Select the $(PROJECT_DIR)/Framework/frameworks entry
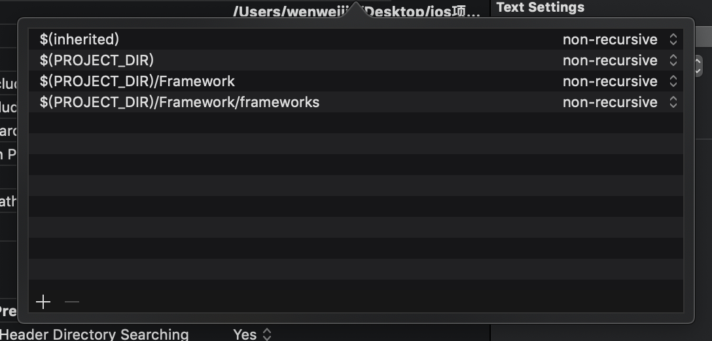Image resolution: width=712 pixels, height=341 pixels. click(x=180, y=103)
